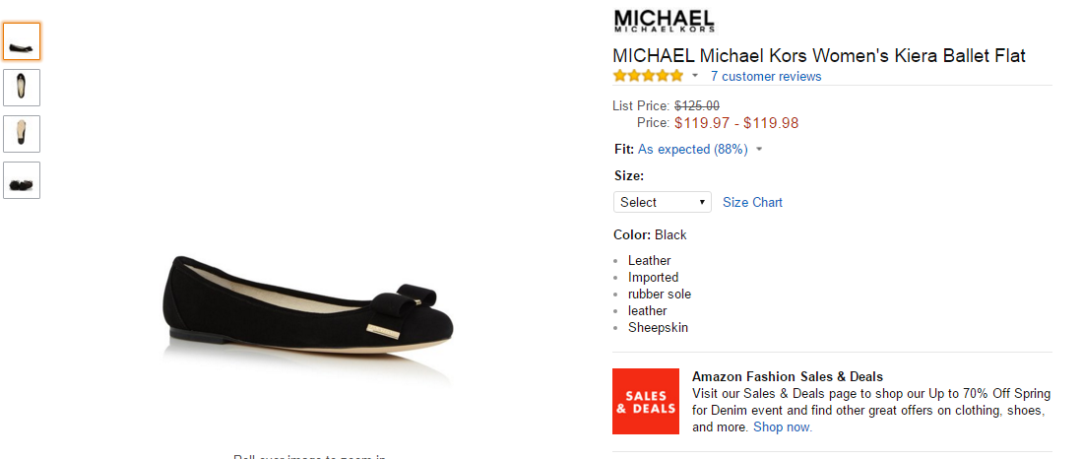This screenshot has height=459, width=1082.
Task: Click the five-star rating icons
Action: point(648,76)
